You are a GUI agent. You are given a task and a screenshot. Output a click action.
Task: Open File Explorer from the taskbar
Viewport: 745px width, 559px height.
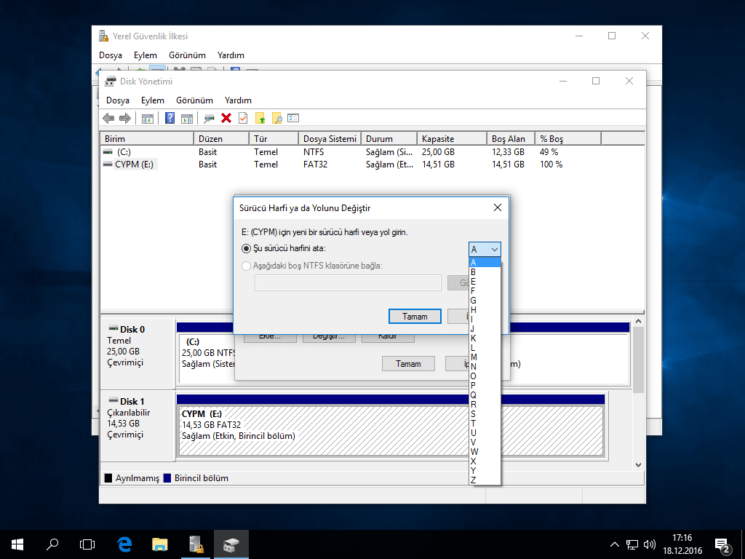coord(159,544)
